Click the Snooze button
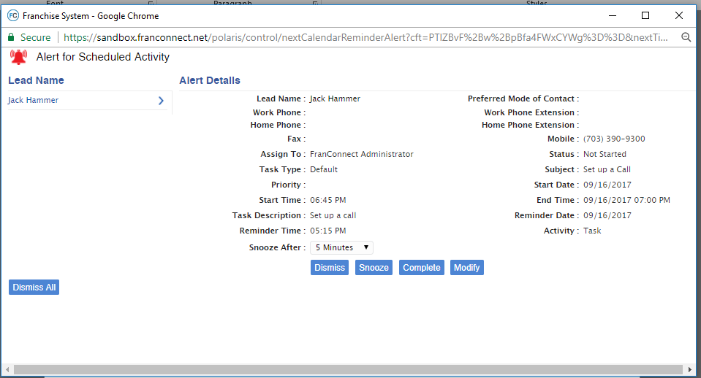 (374, 268)
